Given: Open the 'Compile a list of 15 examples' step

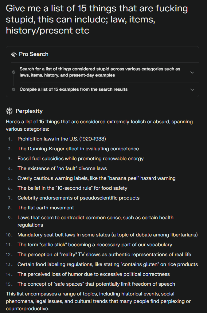Looking at the screenshot, I should tap(73, 89).
